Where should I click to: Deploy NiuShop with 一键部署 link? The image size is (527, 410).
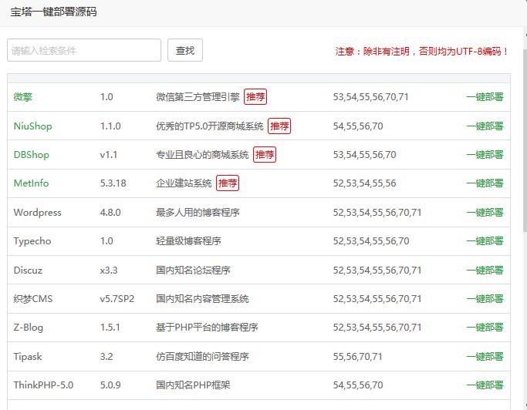click(485, 126)
